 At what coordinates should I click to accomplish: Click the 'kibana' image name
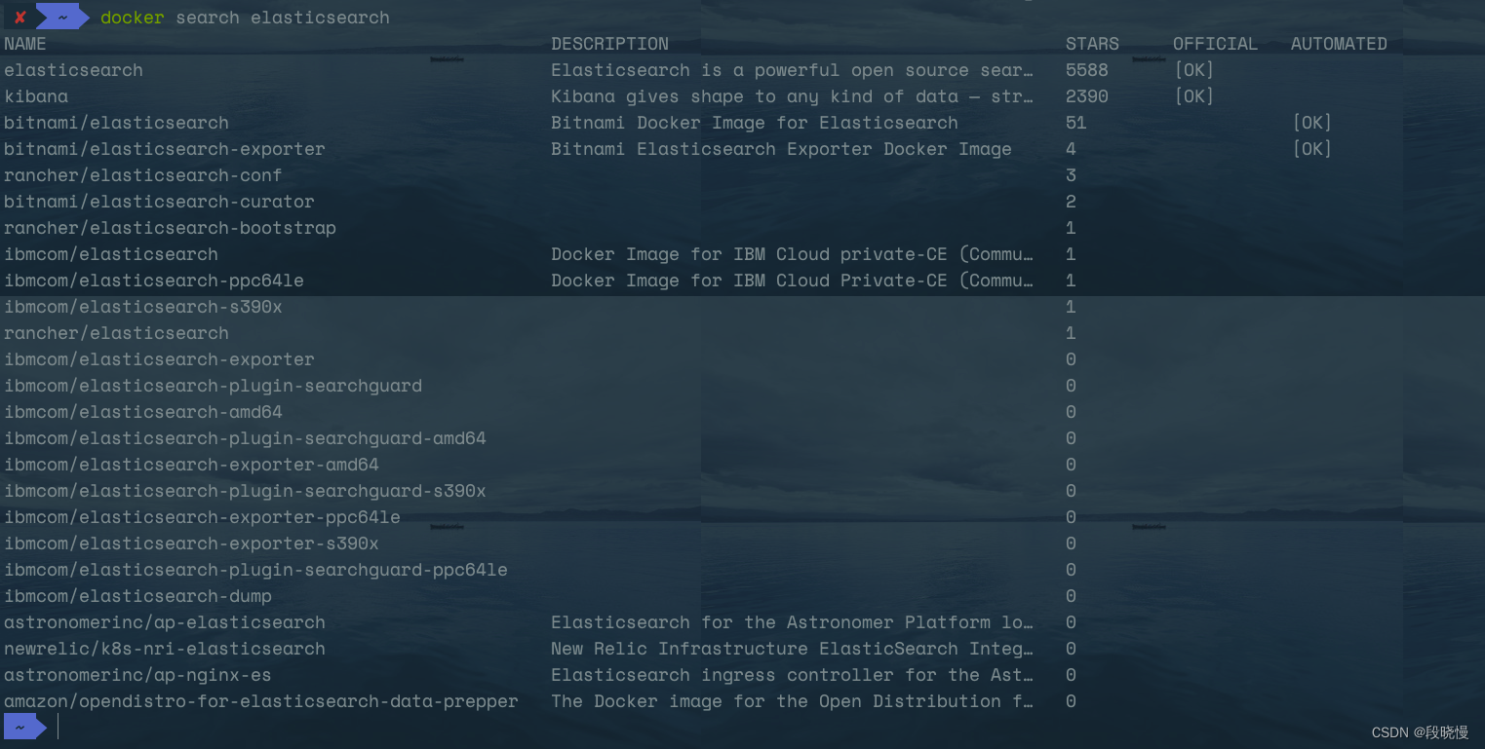(36, 96)
